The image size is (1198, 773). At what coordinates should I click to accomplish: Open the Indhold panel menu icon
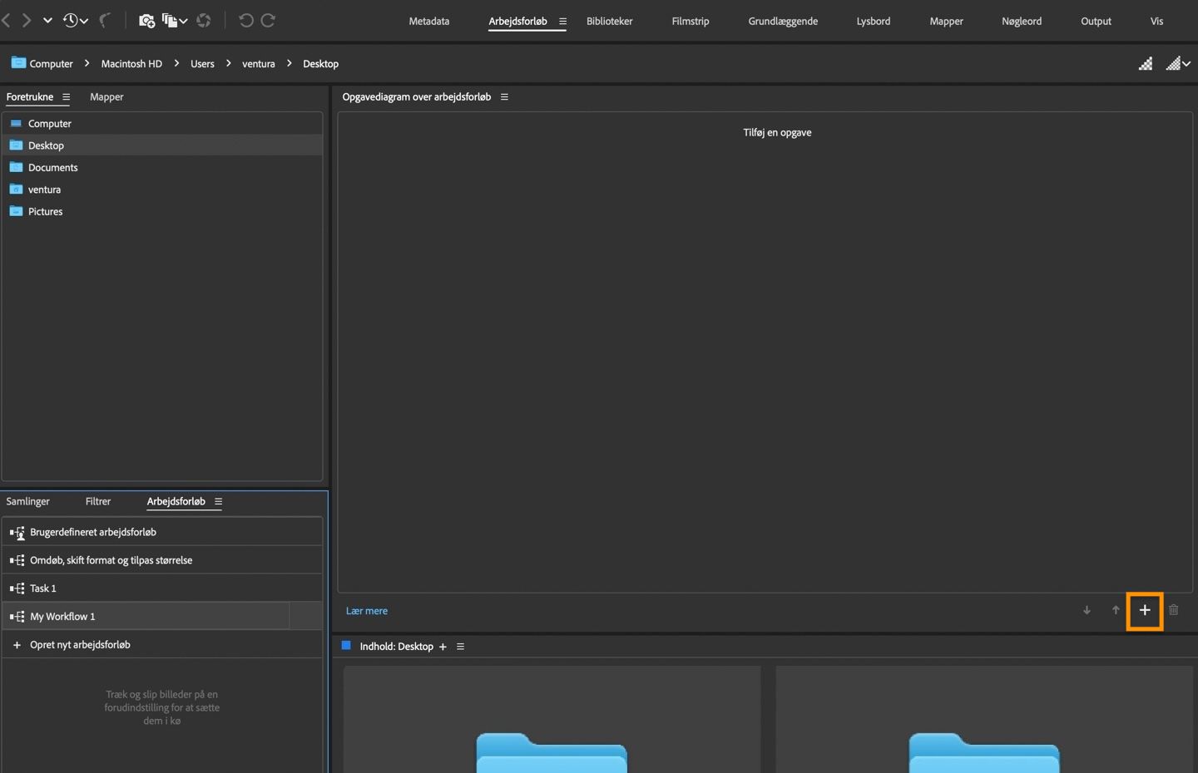(x=460, y=647)
